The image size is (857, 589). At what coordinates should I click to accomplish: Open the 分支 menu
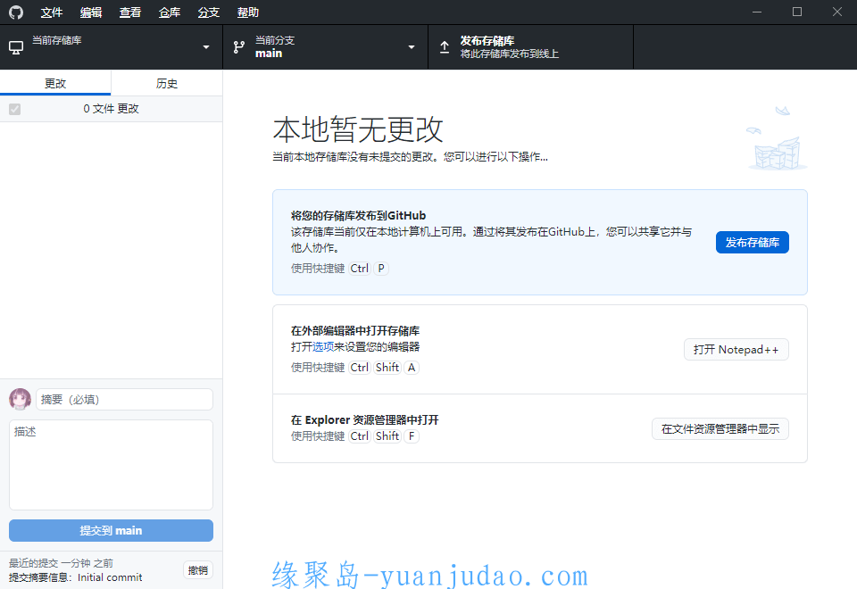(x=209, y=12)
